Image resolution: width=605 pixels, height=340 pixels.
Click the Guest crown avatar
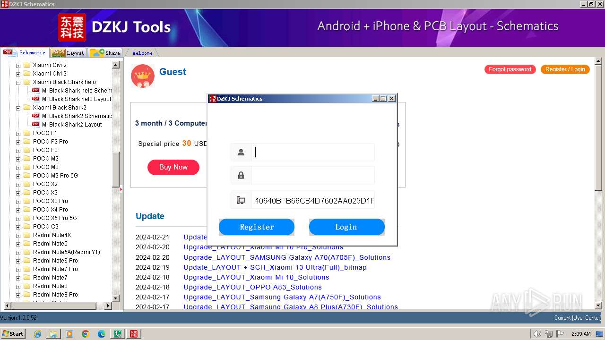coord(143,76)
